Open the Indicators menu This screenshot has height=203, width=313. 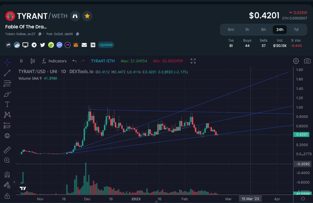[x=54, y=61]
